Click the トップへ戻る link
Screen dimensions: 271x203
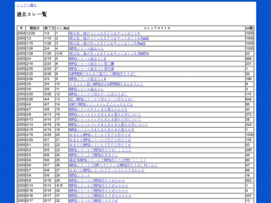click(x=27, y=5)
